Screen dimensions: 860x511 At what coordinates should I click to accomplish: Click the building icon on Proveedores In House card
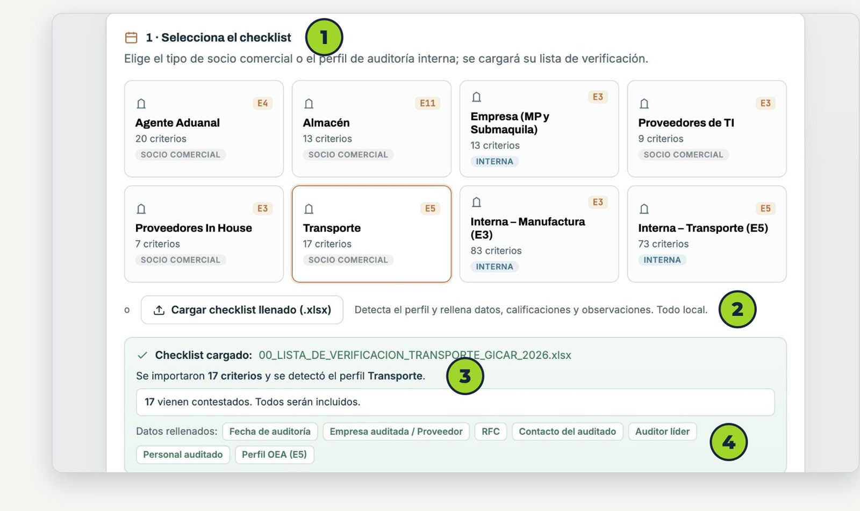tap(141, 209)
